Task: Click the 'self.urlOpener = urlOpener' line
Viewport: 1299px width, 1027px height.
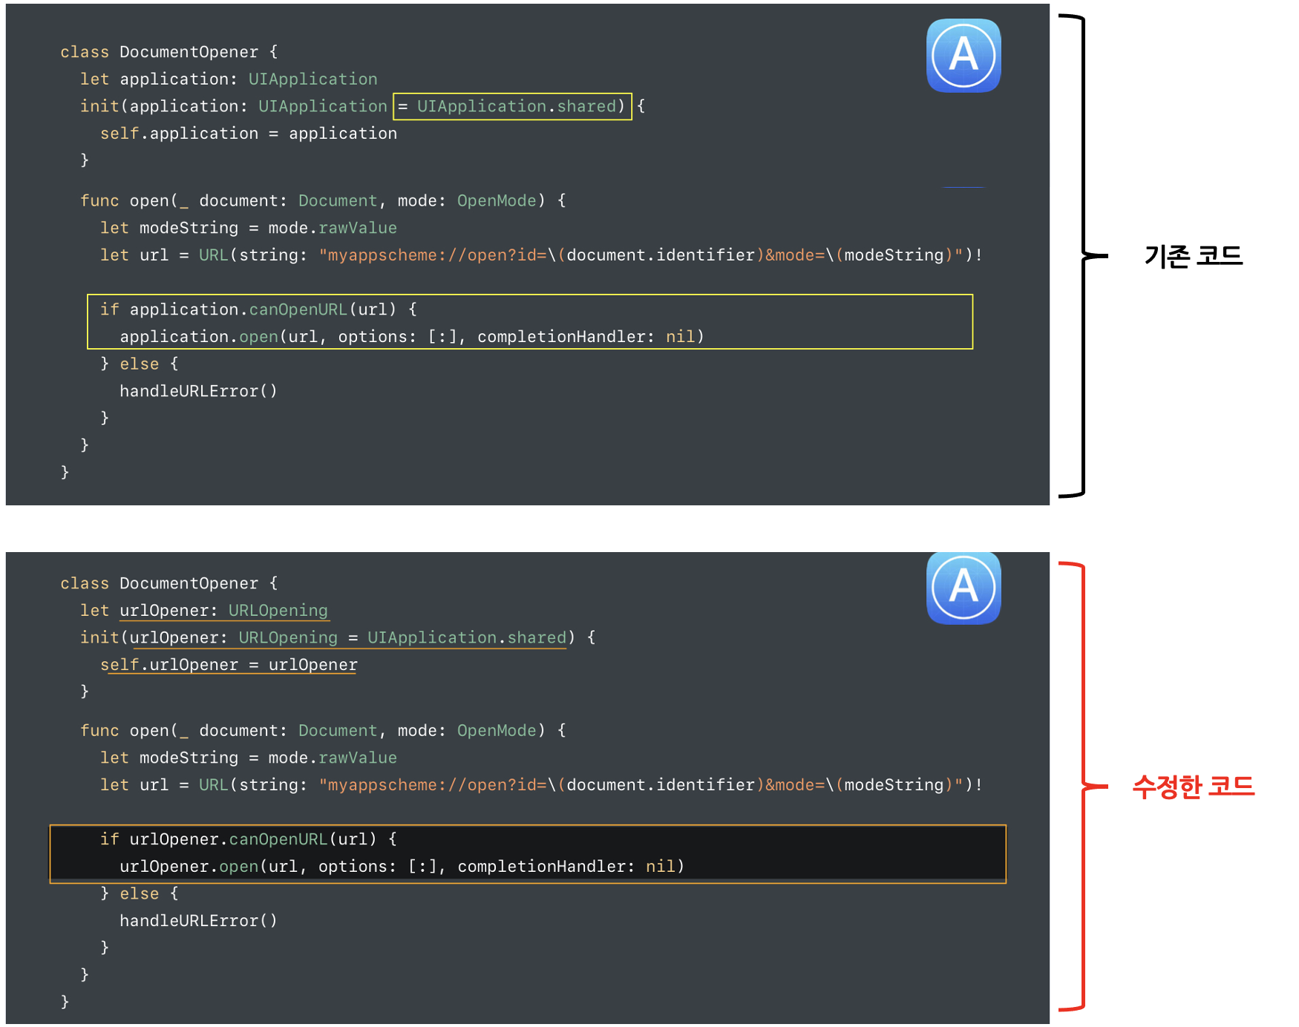Action: pos(229,665)
